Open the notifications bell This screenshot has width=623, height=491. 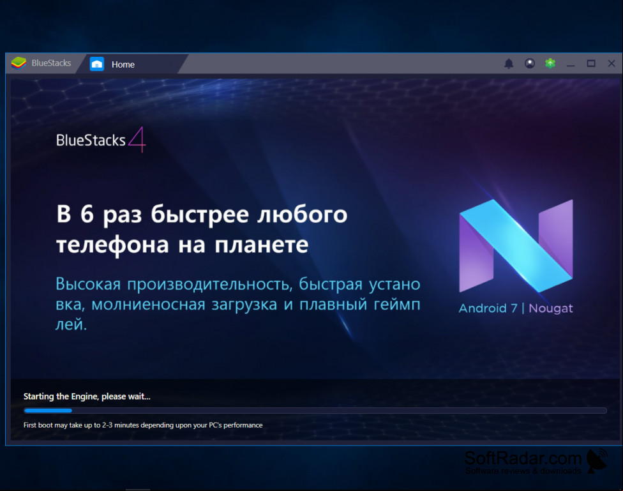[x=509, y=64]
